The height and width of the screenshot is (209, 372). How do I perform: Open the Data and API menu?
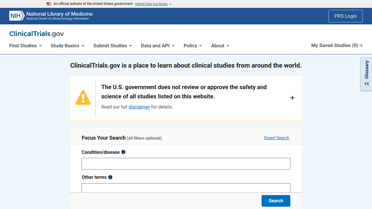click(x=158, y=46)
